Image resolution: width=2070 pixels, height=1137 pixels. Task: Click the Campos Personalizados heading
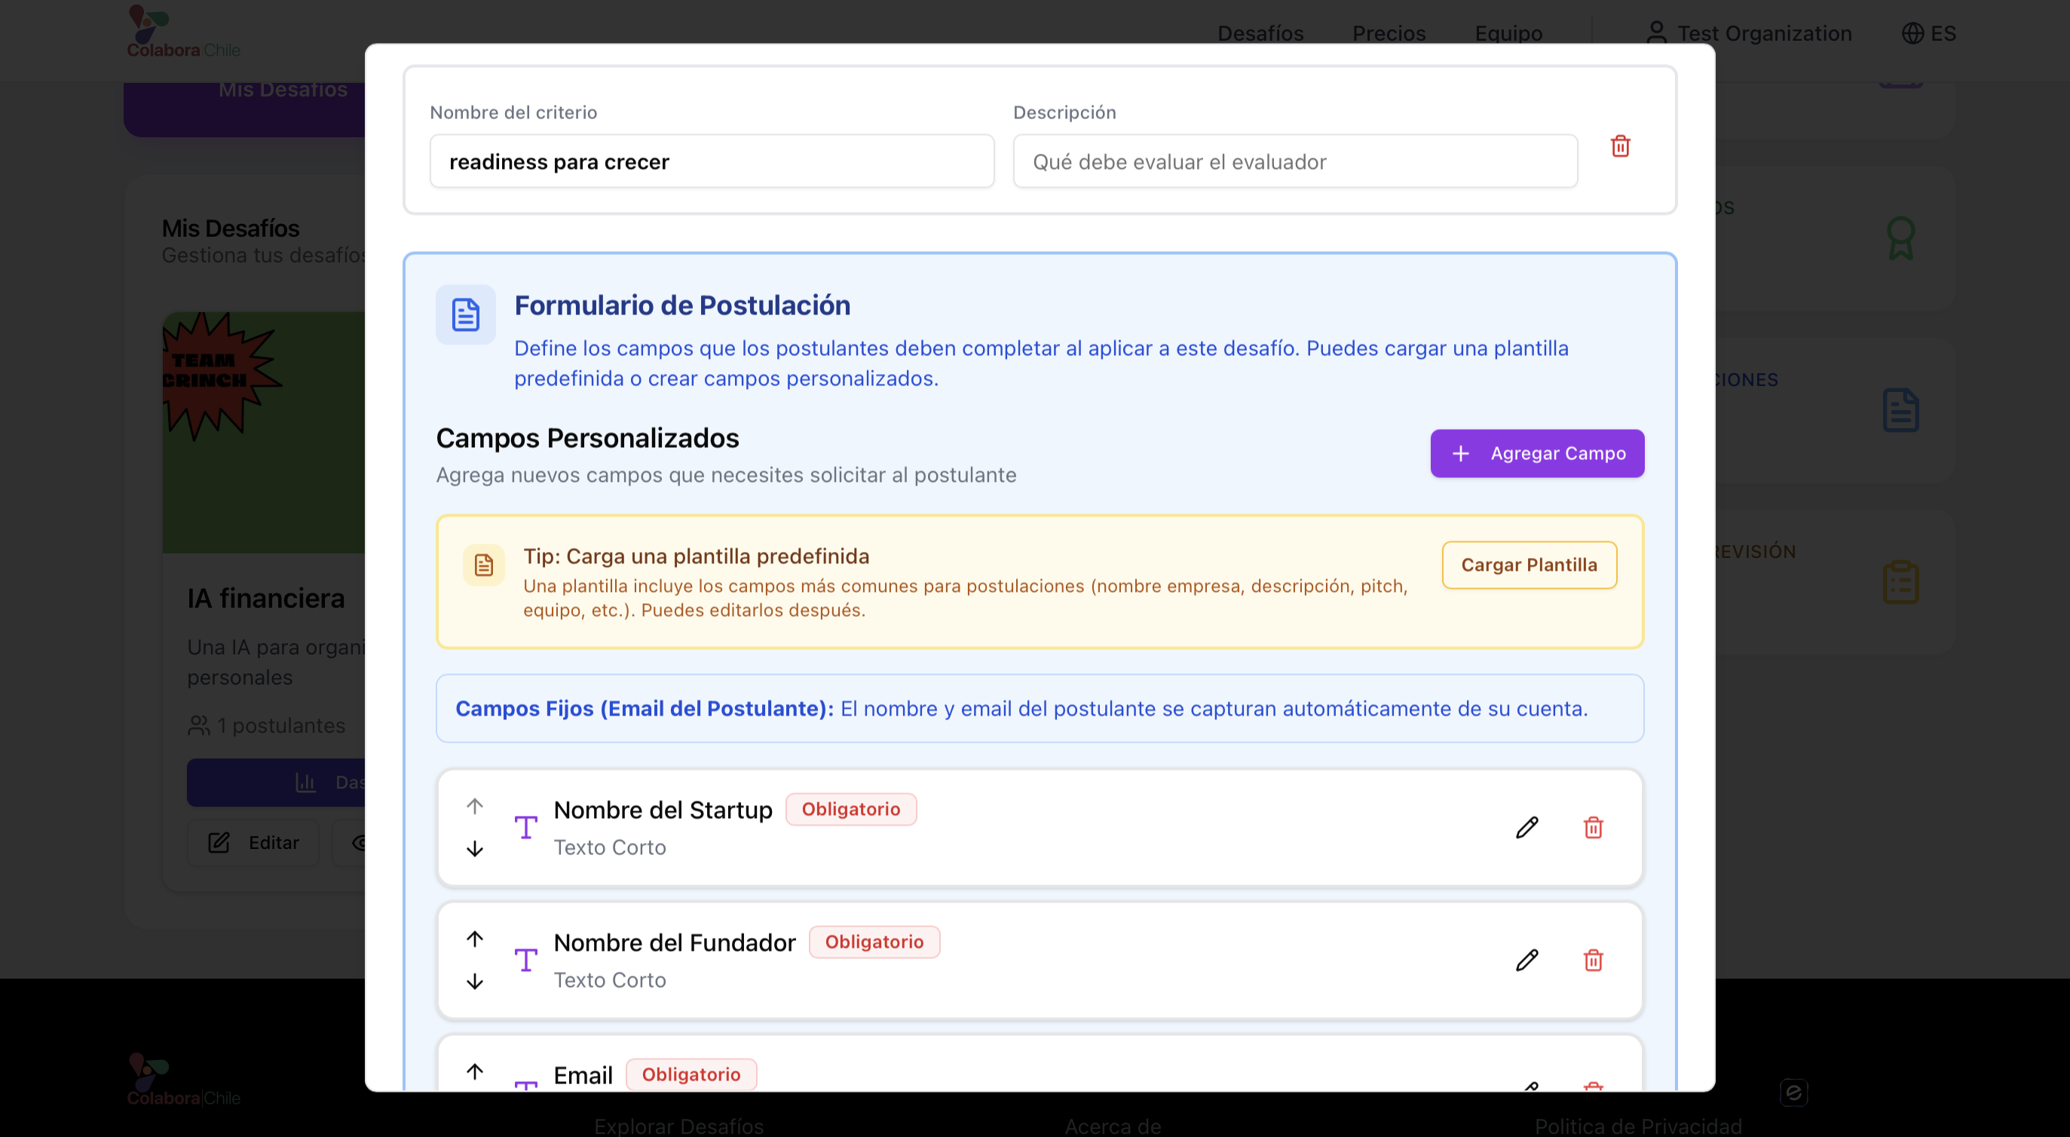pyautogui.click(x=587, y=438)
